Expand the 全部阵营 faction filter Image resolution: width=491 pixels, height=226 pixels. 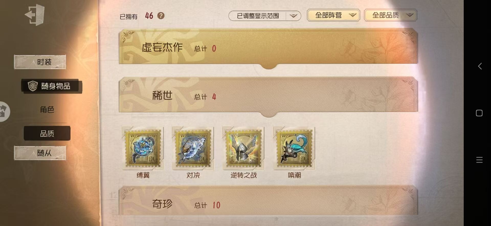pyautogui.click(x=333, y=15)
